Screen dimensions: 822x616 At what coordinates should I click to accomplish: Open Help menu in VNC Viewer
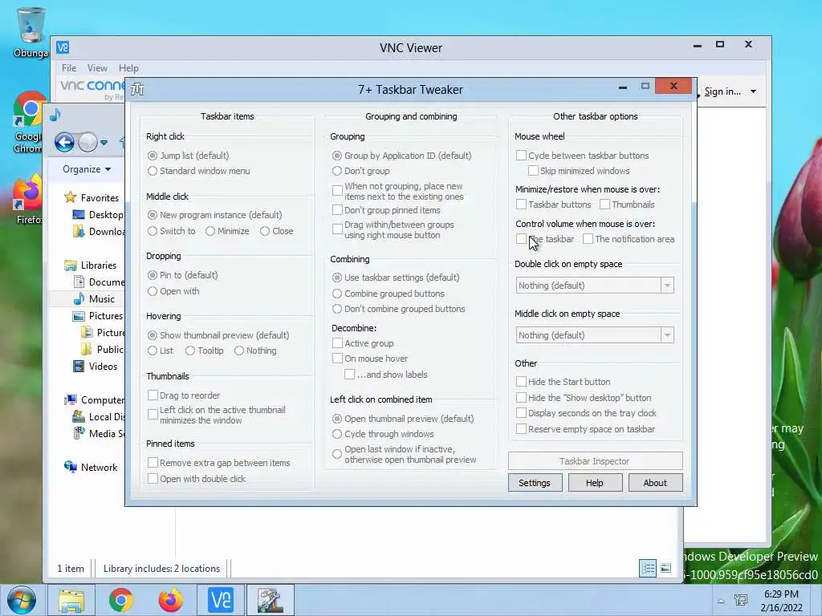(x=128, y=68)
